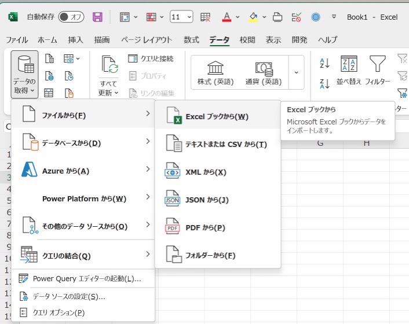Open the fill color dropdown arrow

pyautogui.click(x=264, y=17)
